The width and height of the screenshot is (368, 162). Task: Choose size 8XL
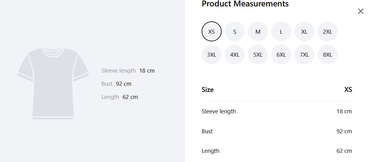pos(327,55)
